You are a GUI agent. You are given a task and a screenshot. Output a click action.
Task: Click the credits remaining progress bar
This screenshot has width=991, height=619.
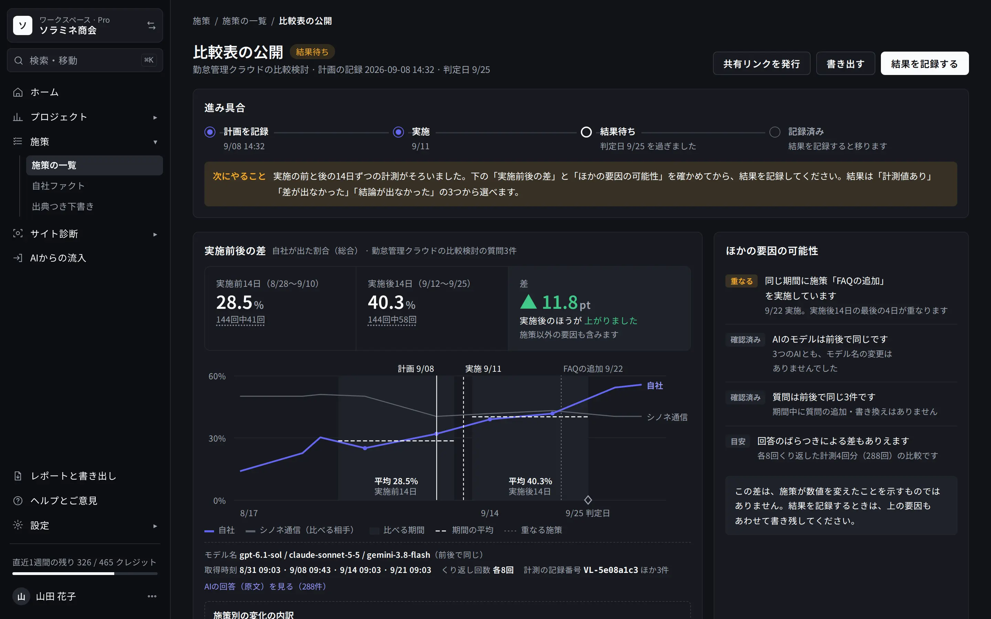[85, 574]
